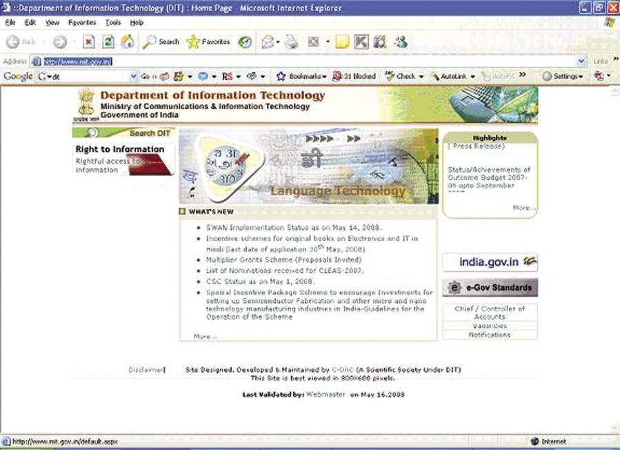Click More in the Highlights box
Screen dimensions: 620x450
[524, 207]
